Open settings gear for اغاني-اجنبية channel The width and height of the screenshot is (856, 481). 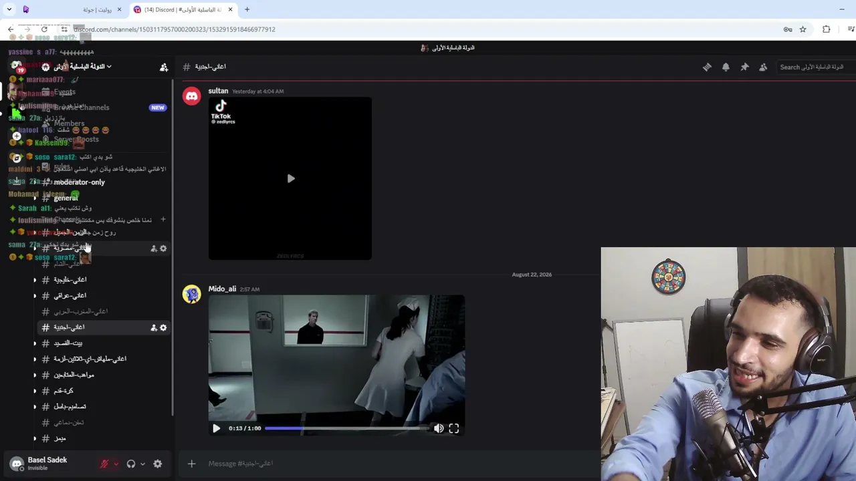(x=163, y=327)
